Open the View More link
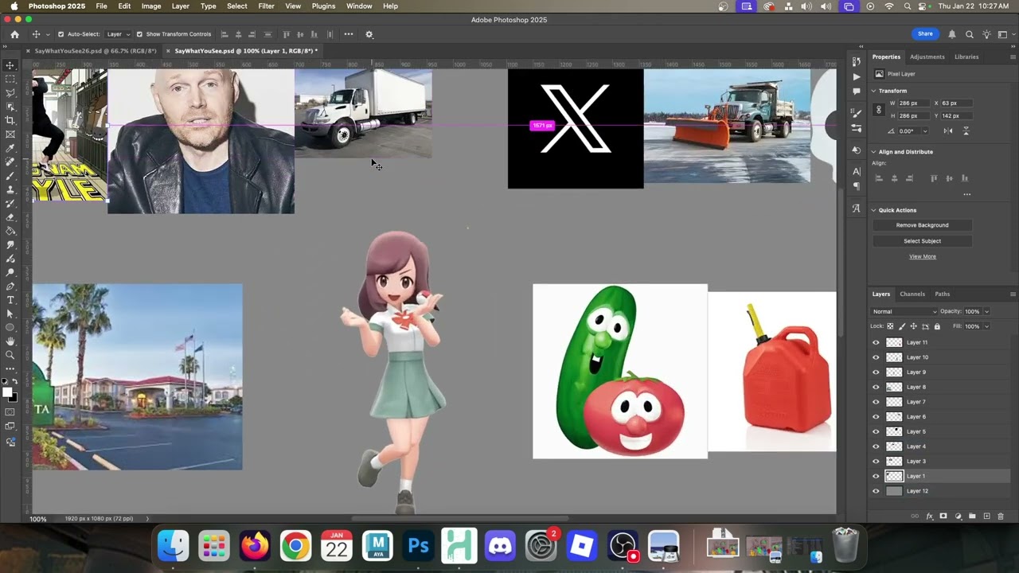This screenshot has width=1019, height=573. tap(923, 256)
